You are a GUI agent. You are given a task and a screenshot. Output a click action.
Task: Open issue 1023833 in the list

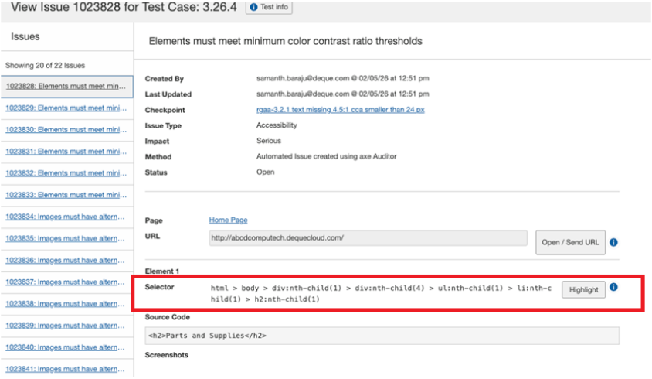pyautogui.click(x=66, y=195)
